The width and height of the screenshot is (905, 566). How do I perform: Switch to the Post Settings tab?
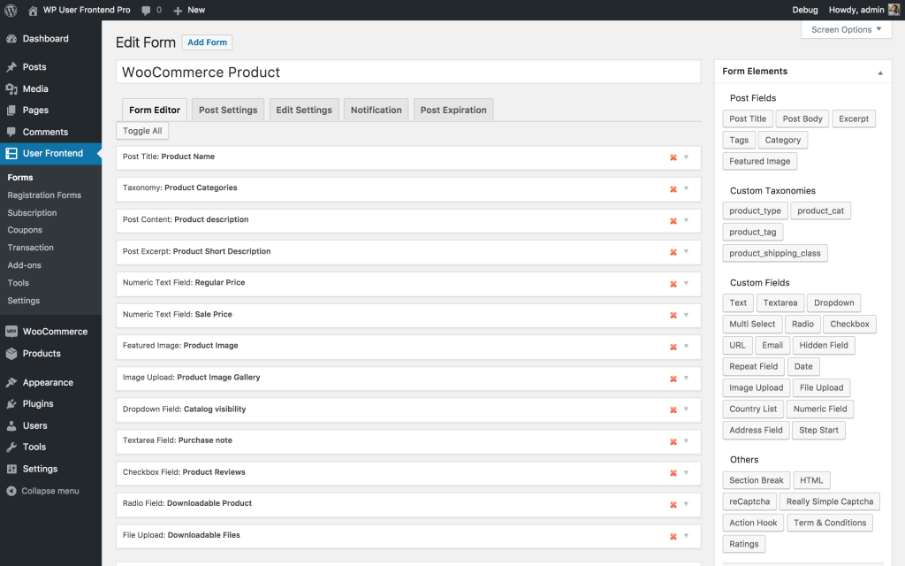coord(228,110)
